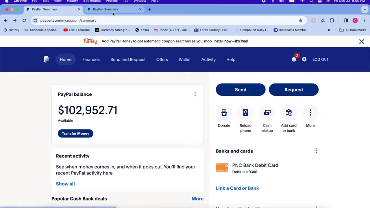Bookmark this page with star icon
Screen dimensions: 370x208
pyautogui.click(x=301, y=21)
